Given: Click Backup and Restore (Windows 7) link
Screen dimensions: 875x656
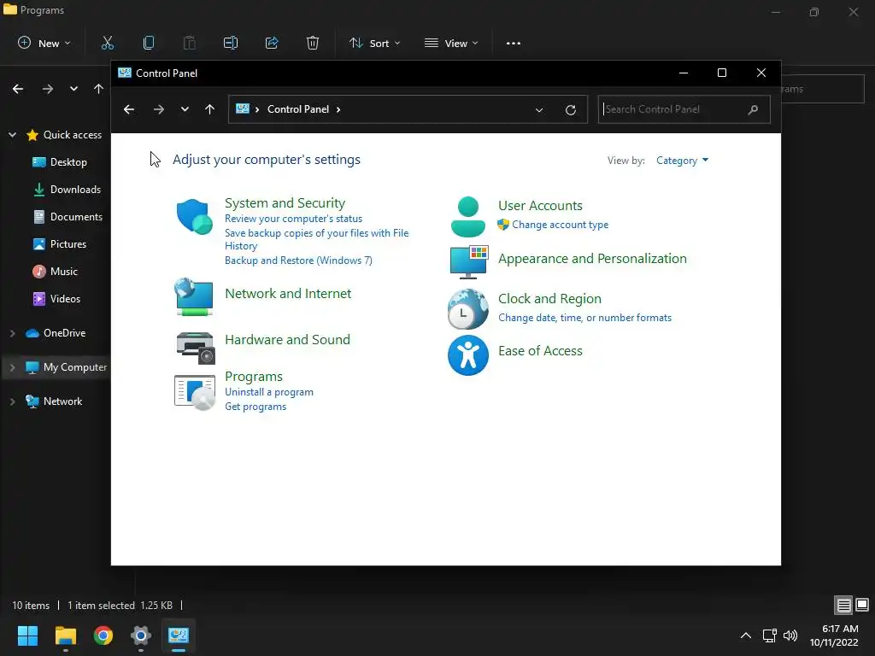Looking at the screenshot, I should point(298,261).
